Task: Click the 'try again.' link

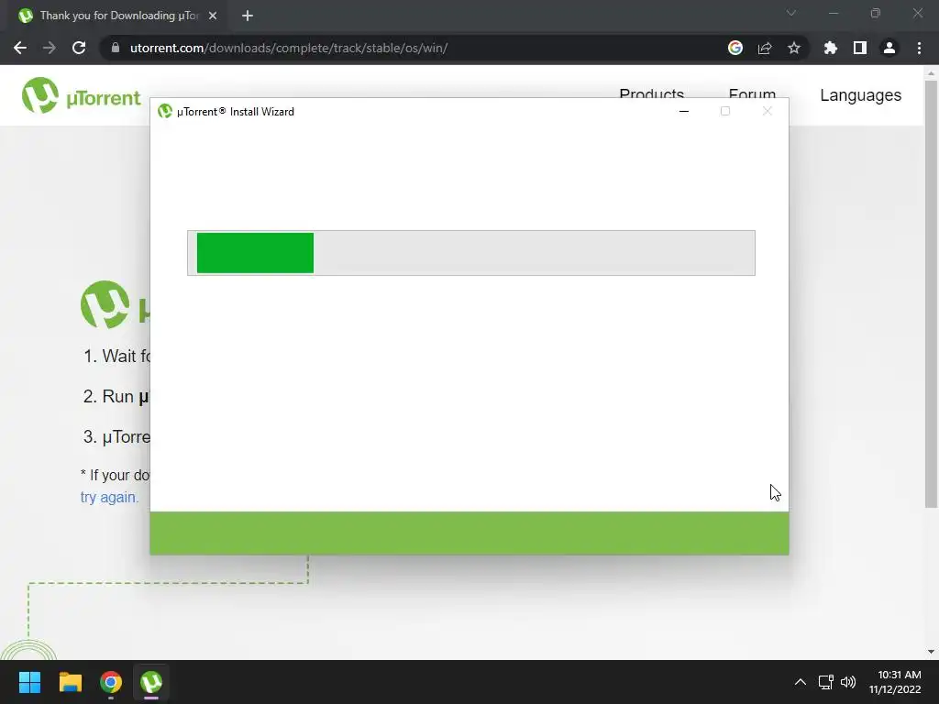Action: 110,497
